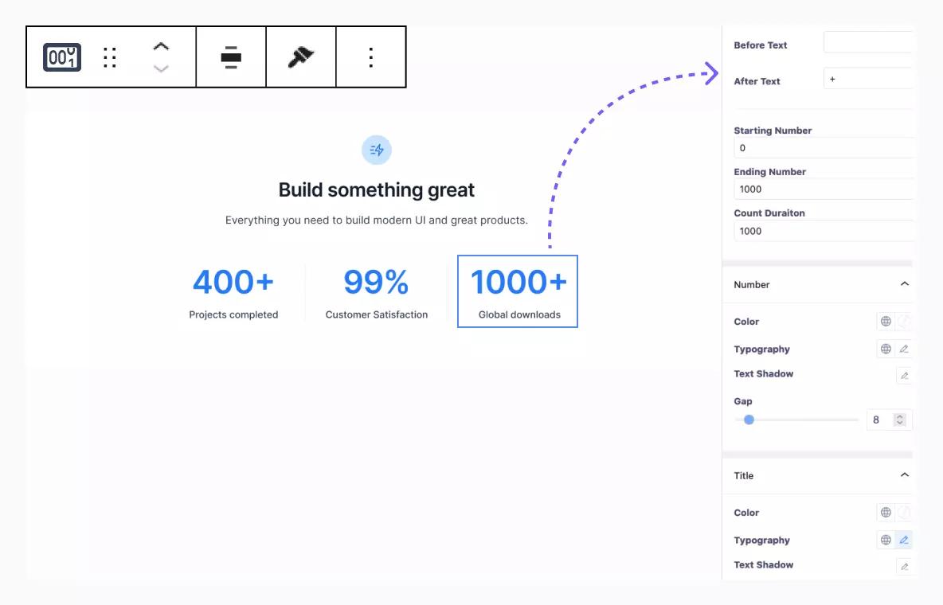Select the 400+ Projects completed counter
The width and height of the screenshot is (943, 605).
pos(233,291)
